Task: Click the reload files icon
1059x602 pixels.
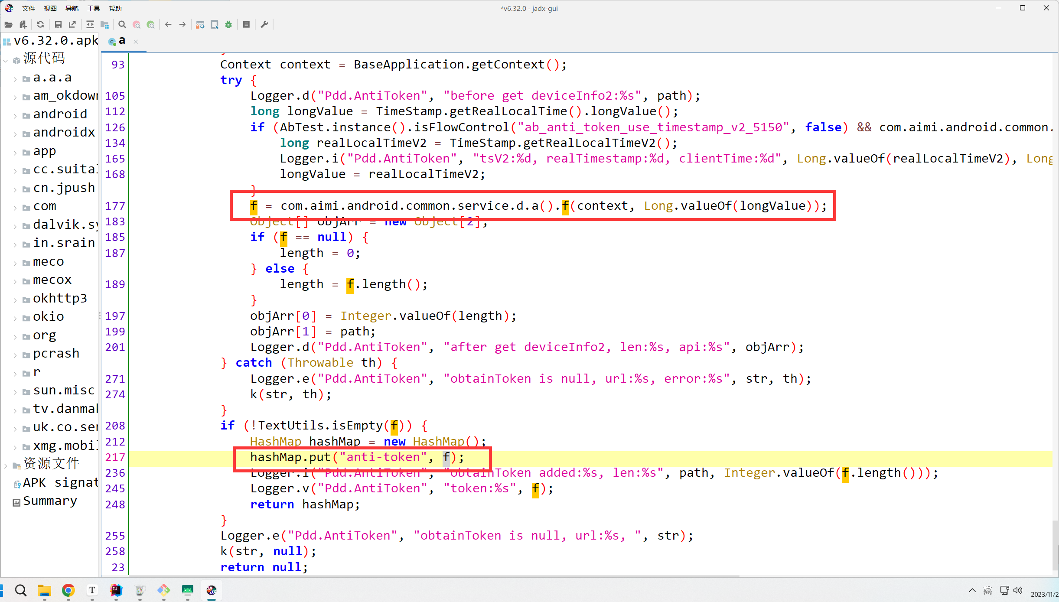Action: click(x=40, y=25)
